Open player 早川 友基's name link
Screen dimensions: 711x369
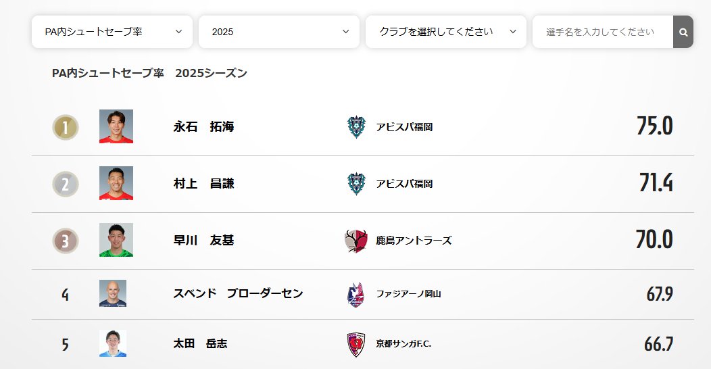(203, 241)
